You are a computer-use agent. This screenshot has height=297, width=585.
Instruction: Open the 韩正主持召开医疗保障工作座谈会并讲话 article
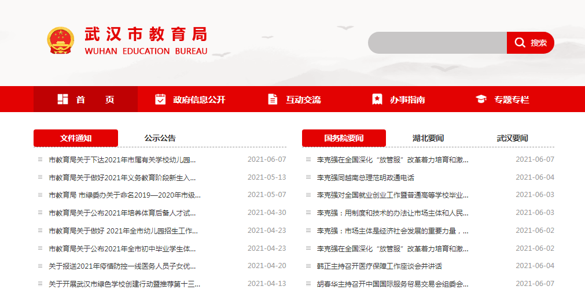[379, 266]
